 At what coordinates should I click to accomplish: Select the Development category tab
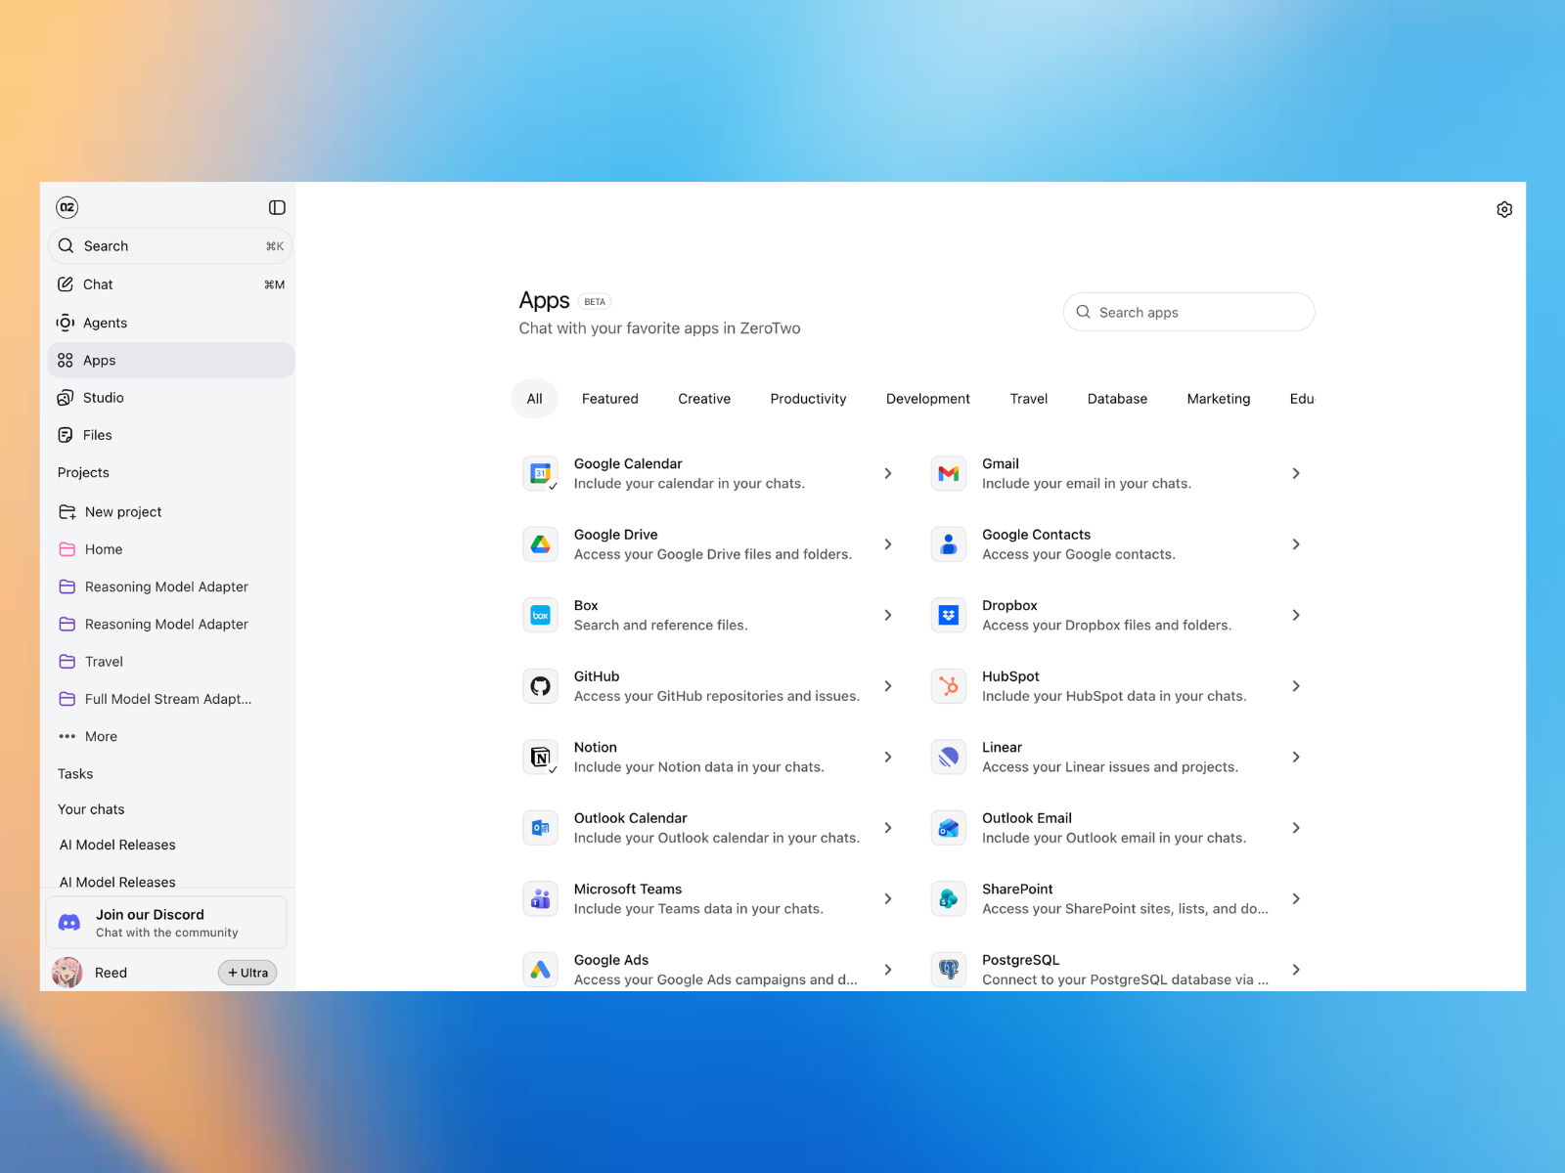[x=927, y=399]
